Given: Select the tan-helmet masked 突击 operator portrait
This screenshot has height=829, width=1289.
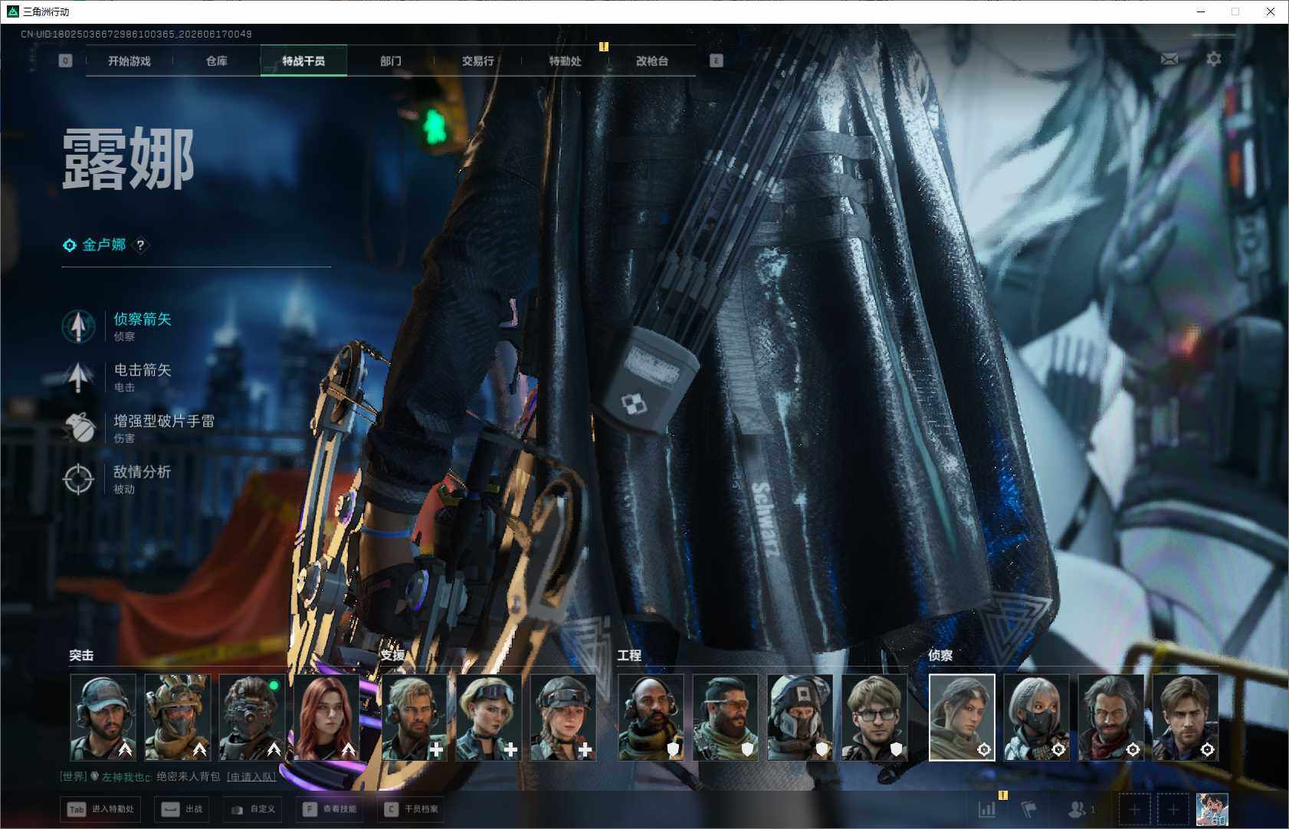Looking at the screenshot, I should (x=177, y=717).
